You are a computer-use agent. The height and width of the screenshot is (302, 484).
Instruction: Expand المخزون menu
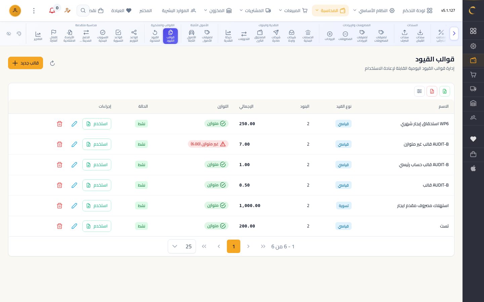point(218,11)
